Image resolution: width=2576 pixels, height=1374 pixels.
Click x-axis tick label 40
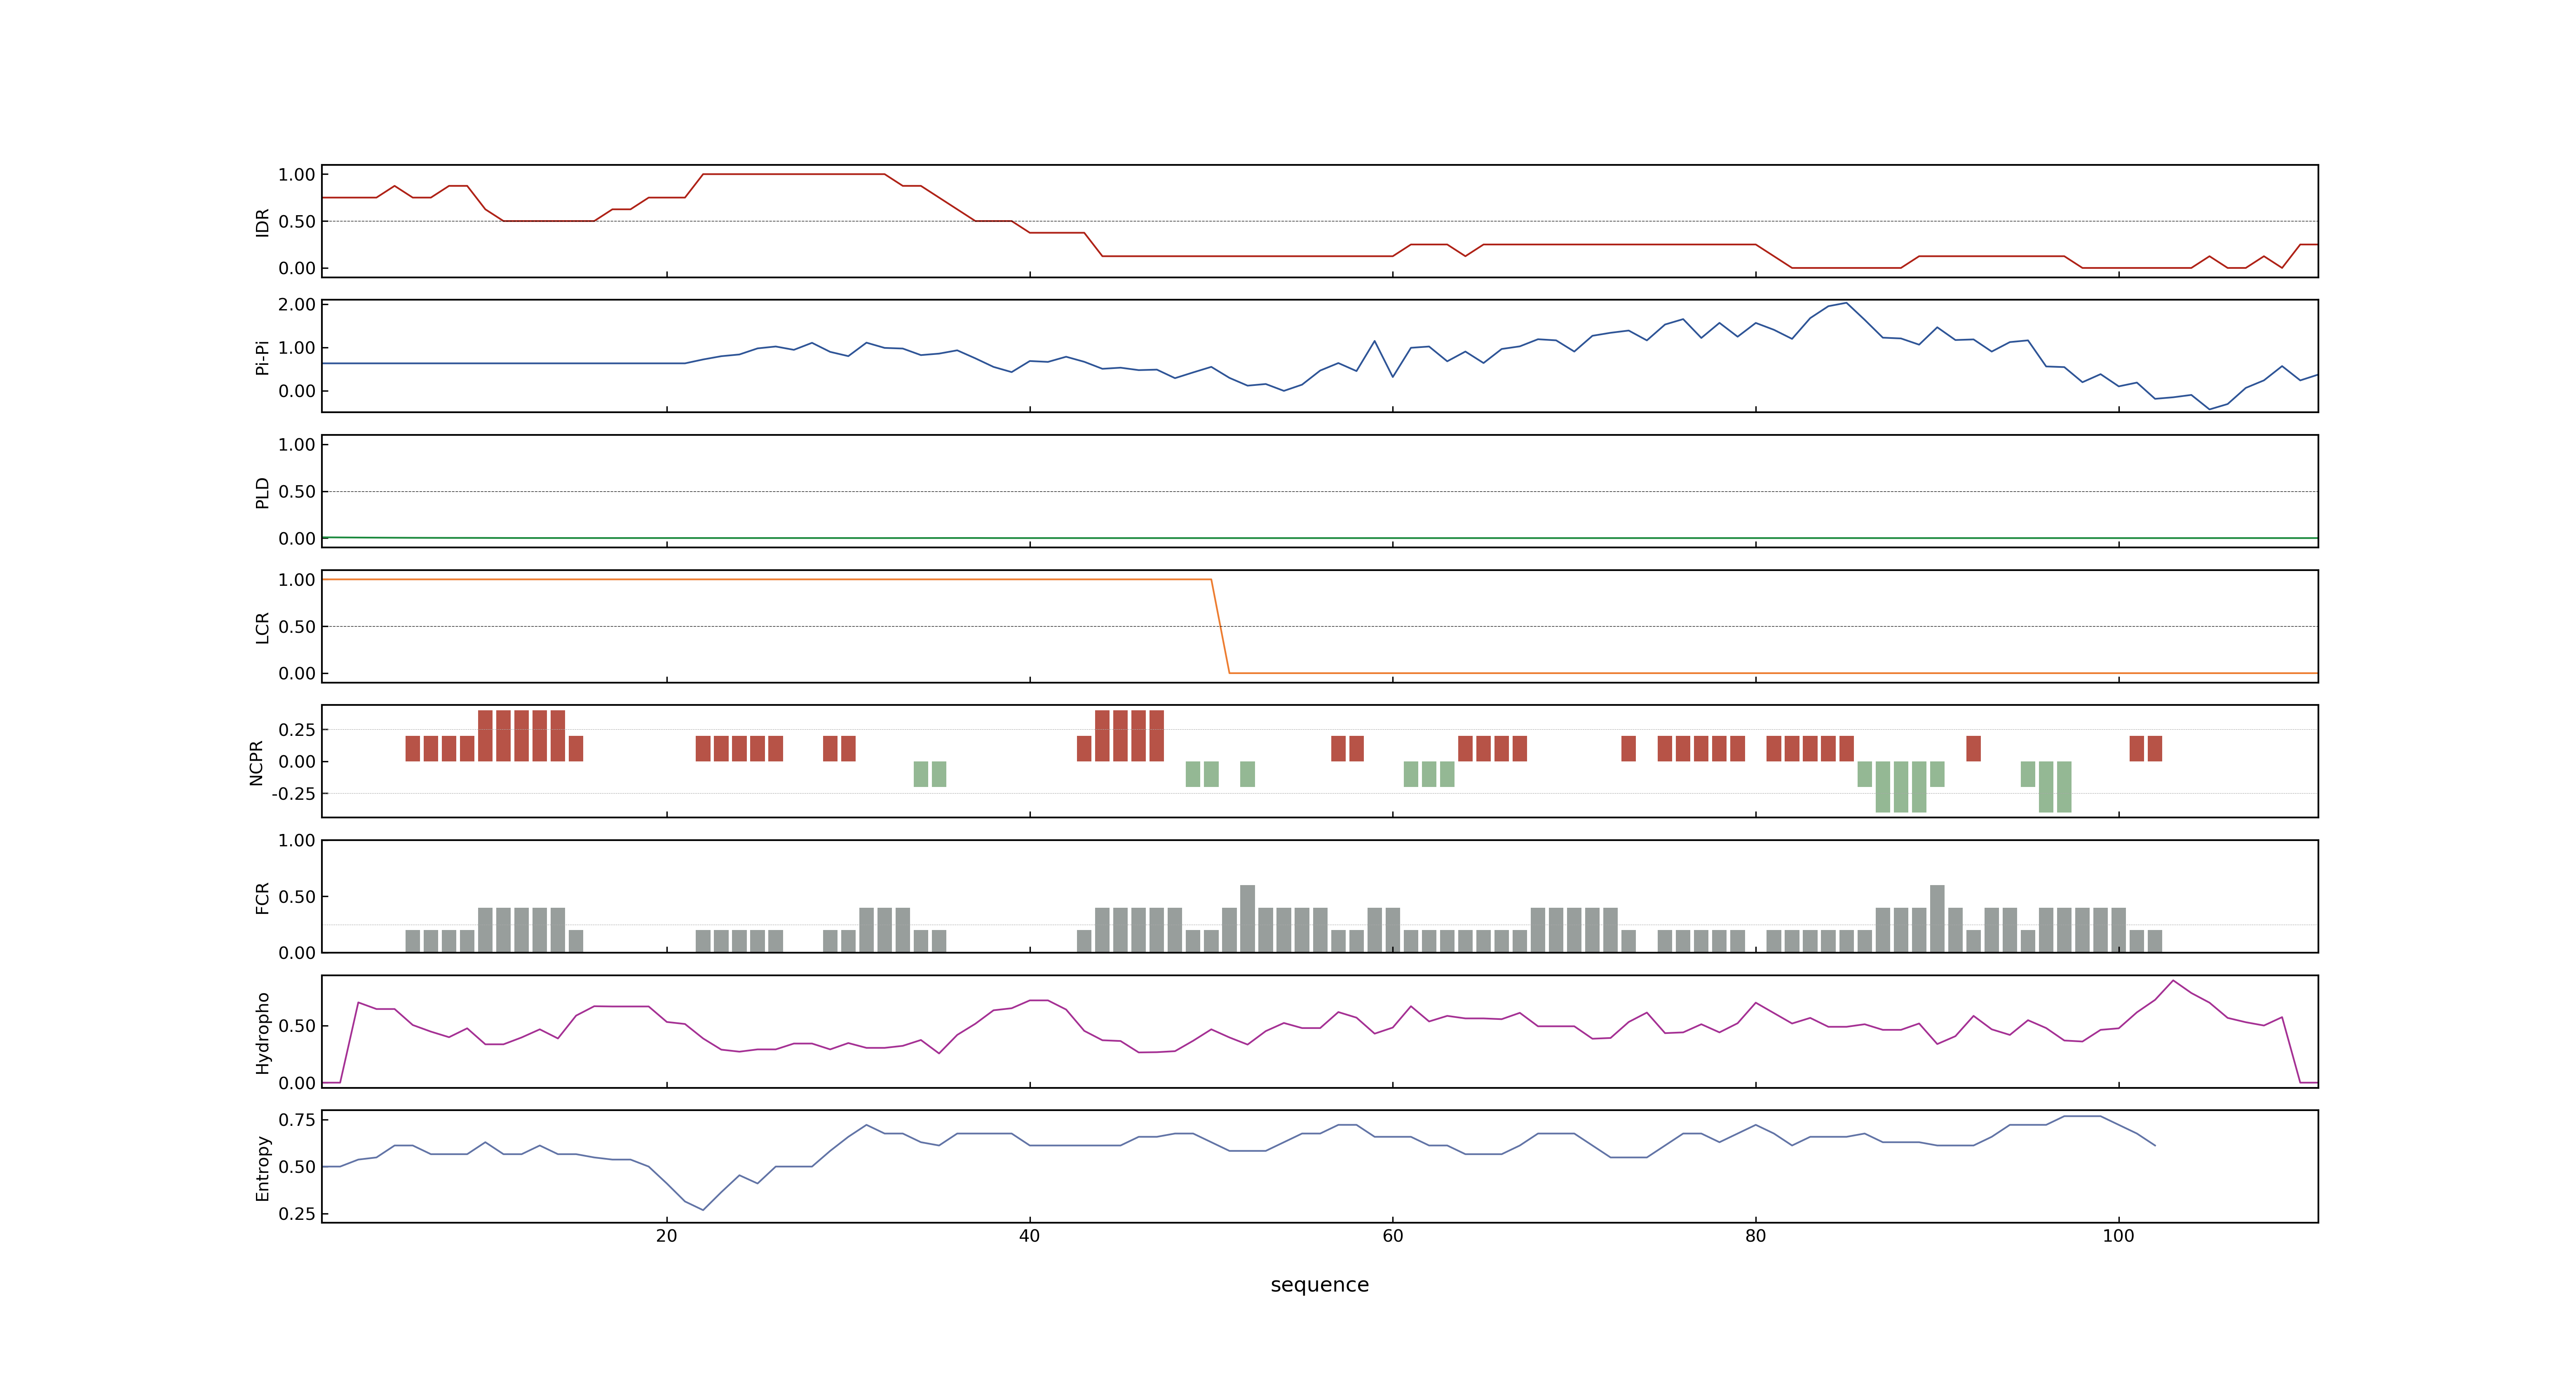tap(1029, 1236)
